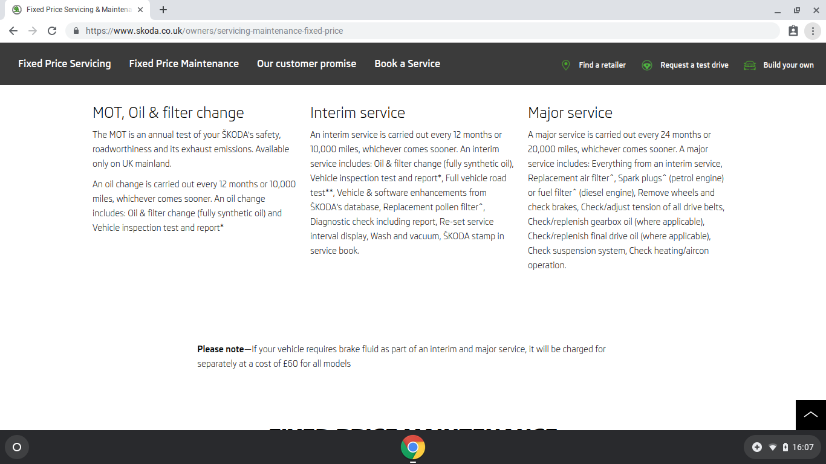826x464 pixels.
Task: Click the profile icon beside address bar
Action: [x=793, y=31]
